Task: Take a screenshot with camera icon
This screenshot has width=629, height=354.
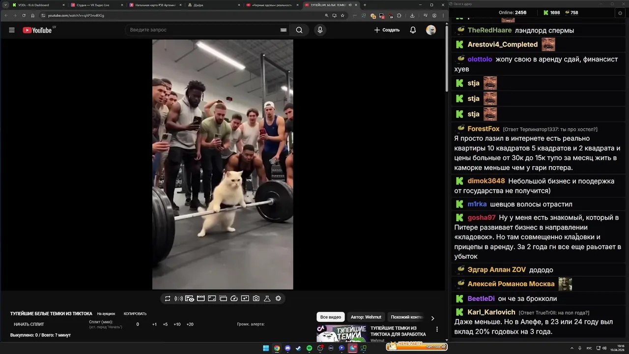Action: (256, 298)
